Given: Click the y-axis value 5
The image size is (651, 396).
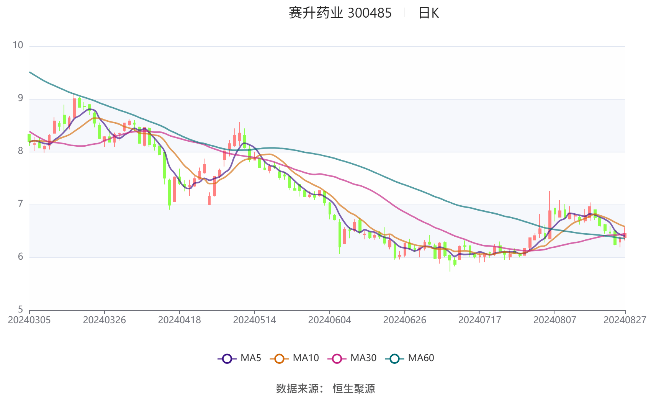Looking at the screenshot, I should click(21, 309).
